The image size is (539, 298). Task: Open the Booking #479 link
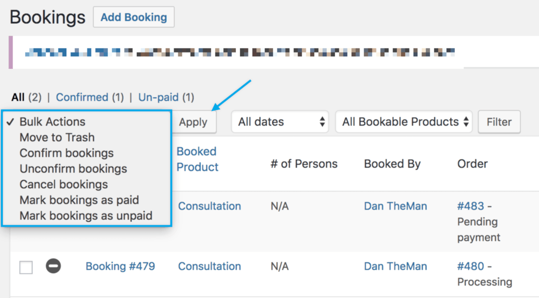(x=120, y=266)
